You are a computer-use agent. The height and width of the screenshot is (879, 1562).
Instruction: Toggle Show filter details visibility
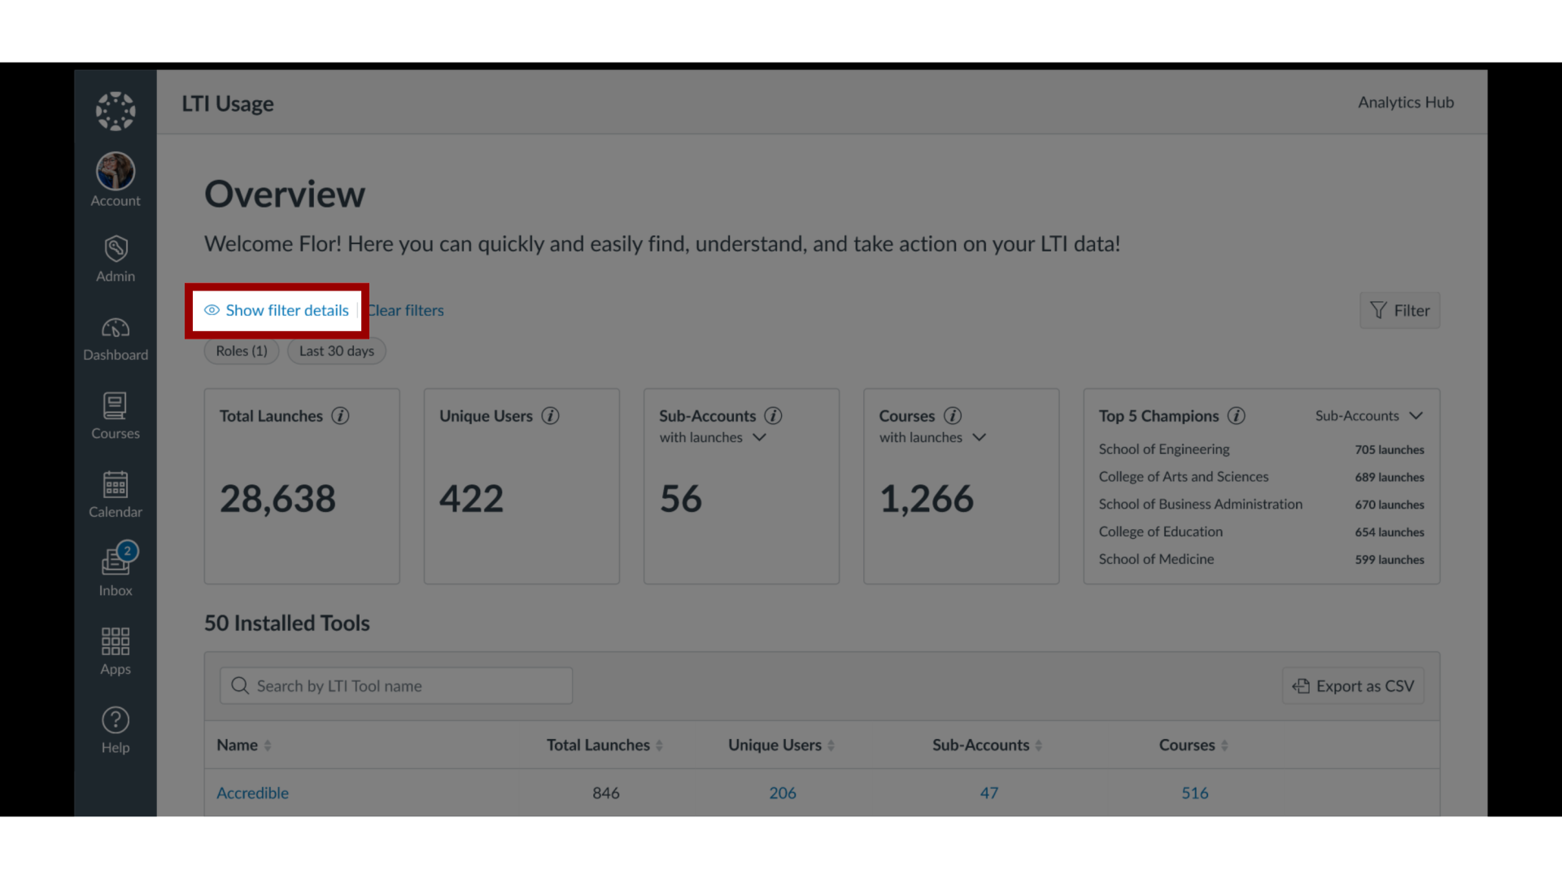(x=277, y=310)
